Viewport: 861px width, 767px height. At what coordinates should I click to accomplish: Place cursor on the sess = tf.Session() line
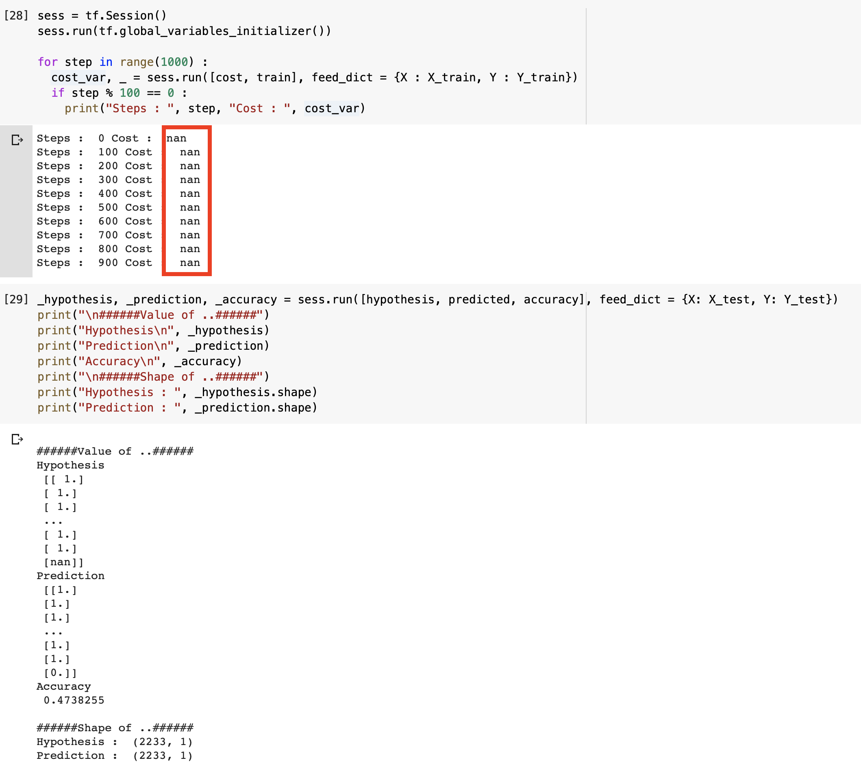tap(102, 15)
